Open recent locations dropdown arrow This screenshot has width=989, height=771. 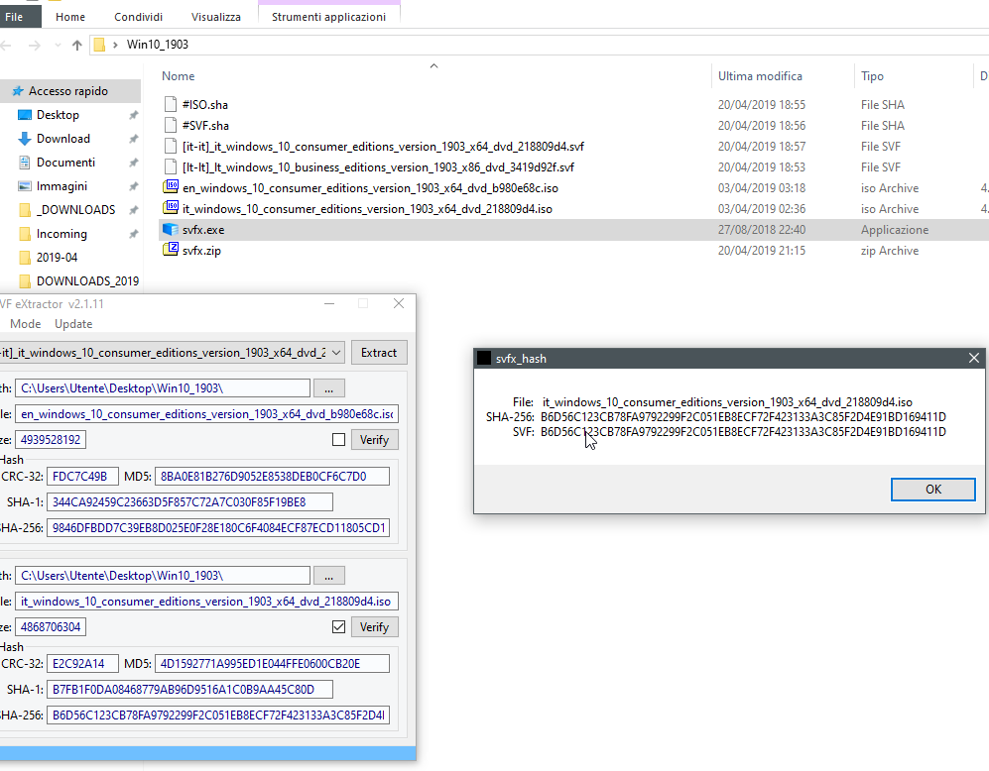click(x=58, y=45)
